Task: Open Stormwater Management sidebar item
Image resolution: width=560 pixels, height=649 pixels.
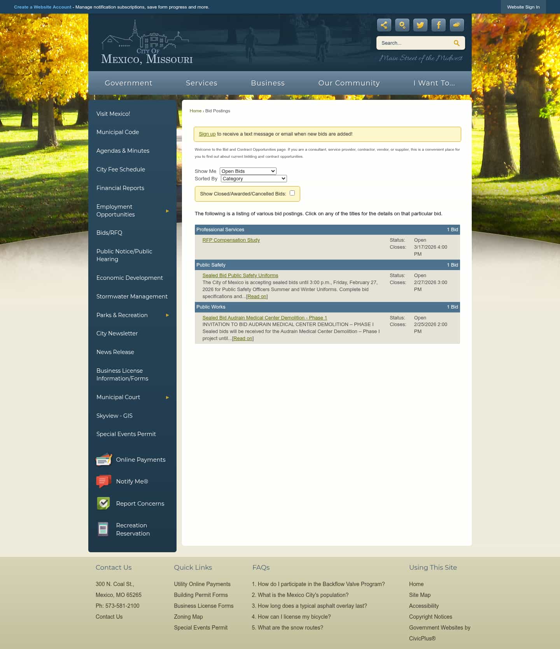Action: pyautogui.click(x=132, y=297)
